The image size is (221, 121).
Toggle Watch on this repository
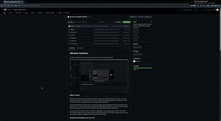click(x=132, y=17)
